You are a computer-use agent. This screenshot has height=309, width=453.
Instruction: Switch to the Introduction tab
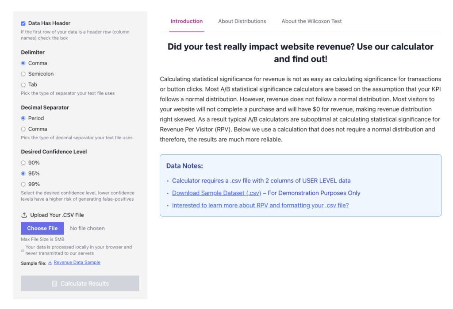pos(187,21)
